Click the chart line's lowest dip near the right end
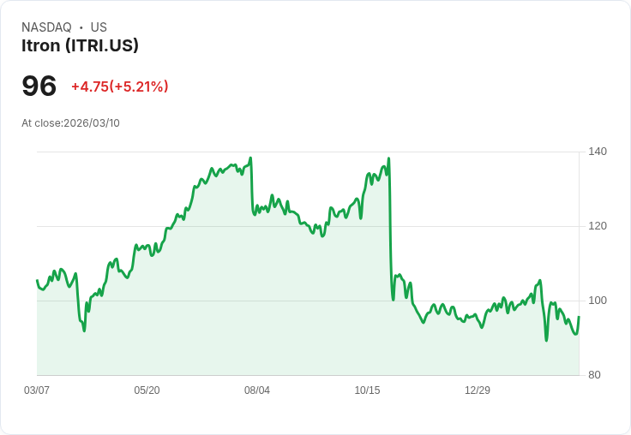 tap(546, 340)
